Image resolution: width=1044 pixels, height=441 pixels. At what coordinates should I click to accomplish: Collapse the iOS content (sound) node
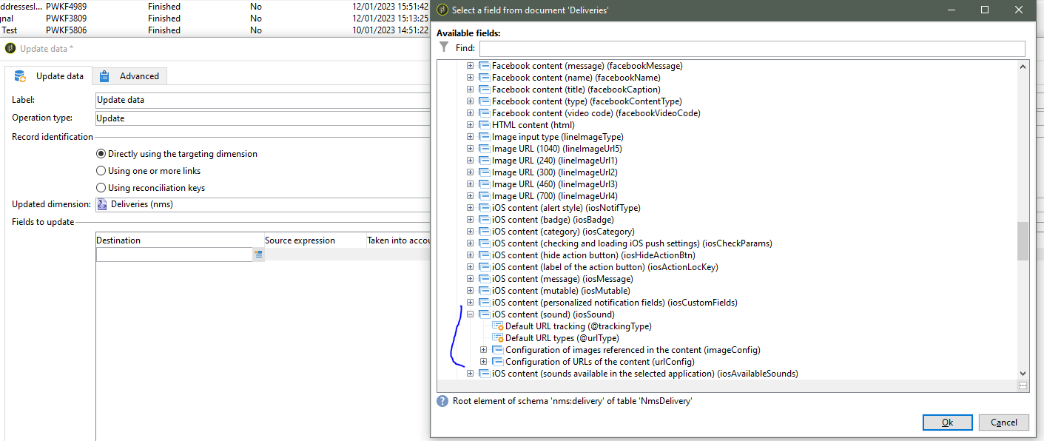[471, 314]
